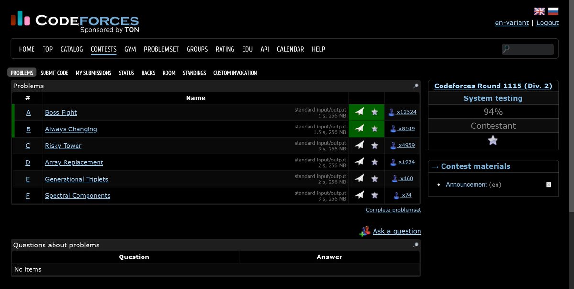Switch to the SUBMIT CODE tab
574x289 pixels.
tap(55, 73)
